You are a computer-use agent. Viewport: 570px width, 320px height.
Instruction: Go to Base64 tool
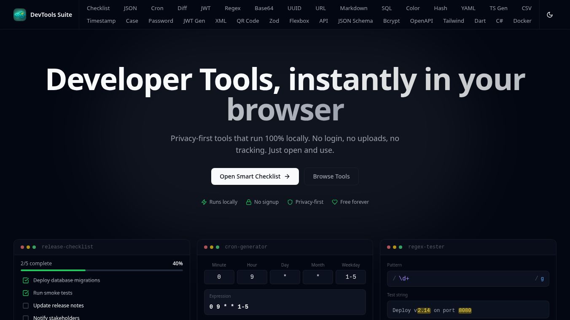[x=264, y=8]
